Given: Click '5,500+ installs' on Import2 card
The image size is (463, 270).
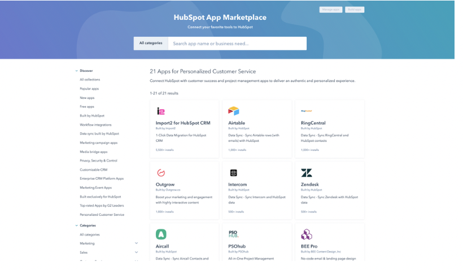Looking at the screenshot, I should [164, 150].
